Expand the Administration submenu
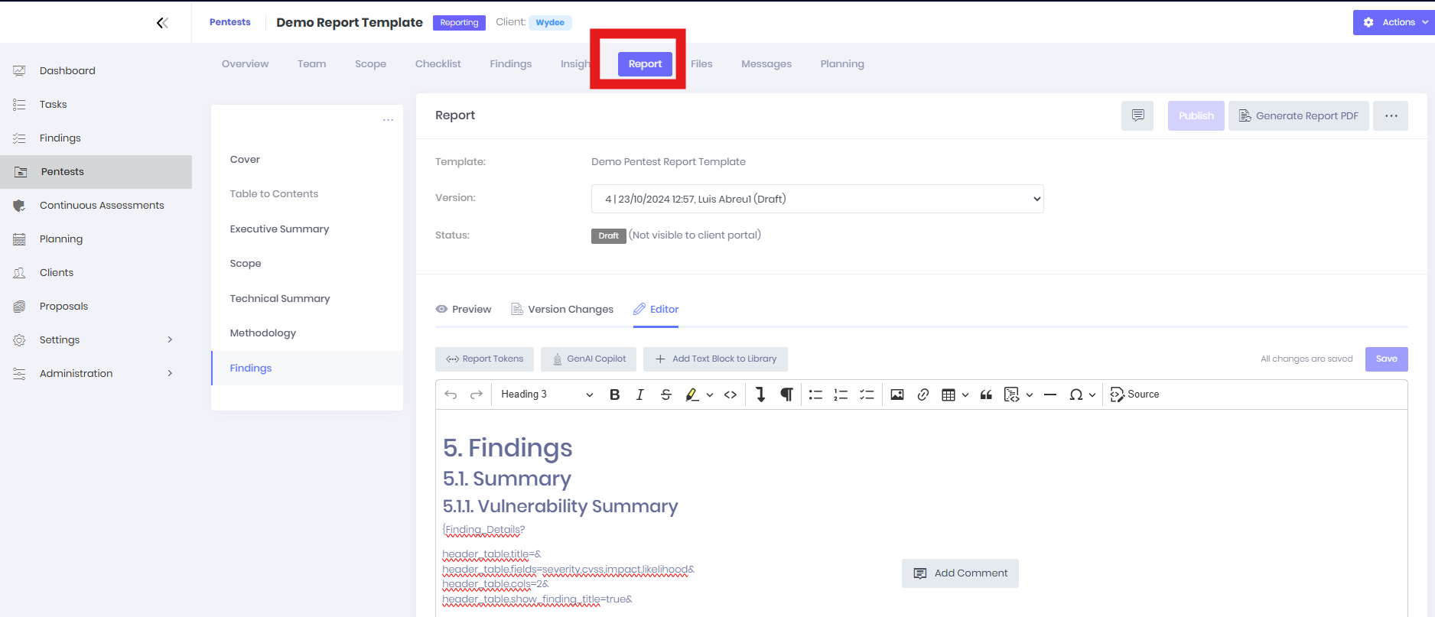1435x617 pixels. tap(170, 373)
